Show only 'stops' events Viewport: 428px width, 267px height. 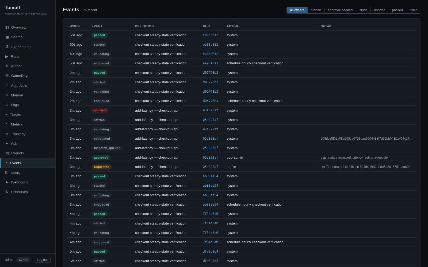(363, 10)
